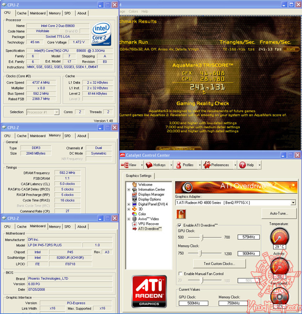Click the VPU Recover icon
302x314 pixels.
click(x=134, y=224)
